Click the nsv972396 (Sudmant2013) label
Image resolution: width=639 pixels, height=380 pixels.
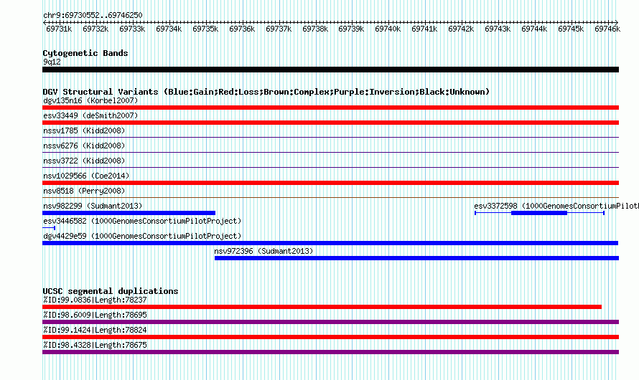263,251
